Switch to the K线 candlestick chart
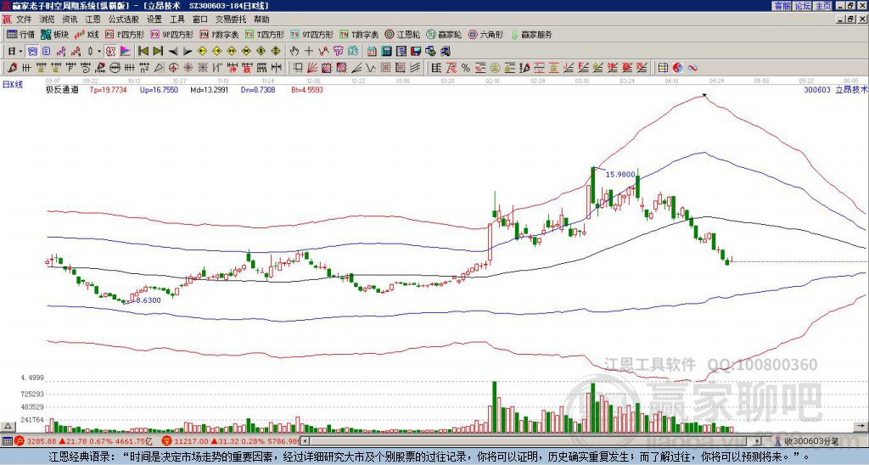This screenshot has height=465, width=869. pos(87,34)
